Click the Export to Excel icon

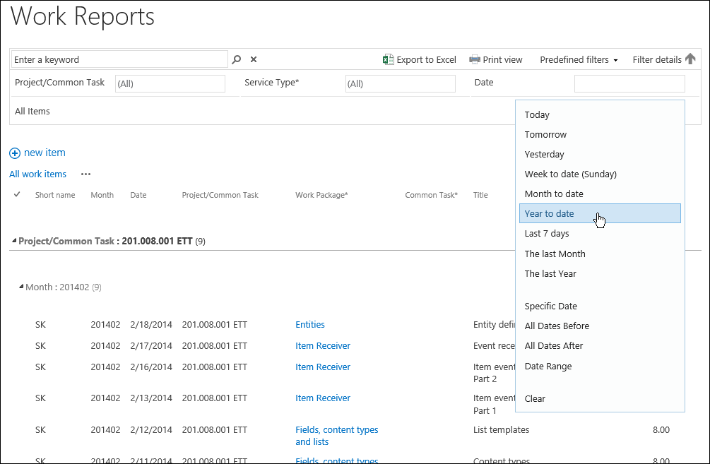pyautogui.click(x=388, y=60)
